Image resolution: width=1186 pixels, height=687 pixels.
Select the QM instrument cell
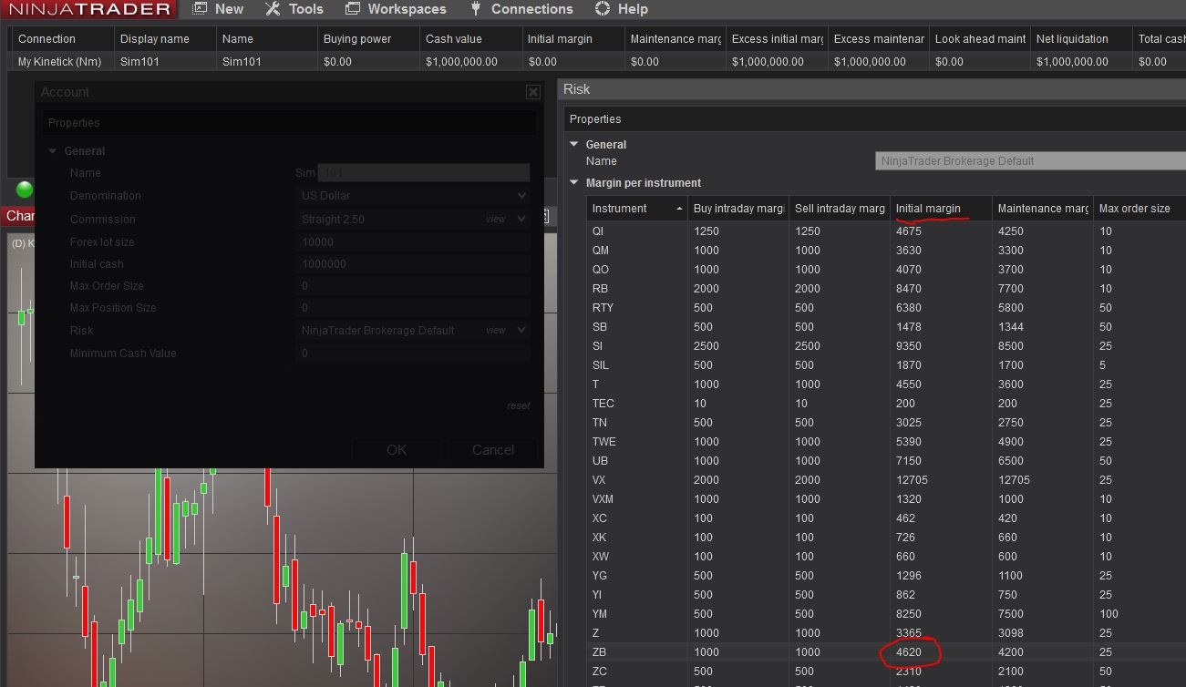(637, 251)
